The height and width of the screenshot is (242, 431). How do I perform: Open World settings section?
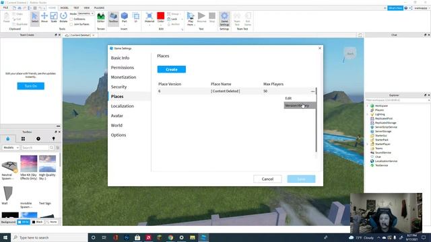click(x=117, y=126)
